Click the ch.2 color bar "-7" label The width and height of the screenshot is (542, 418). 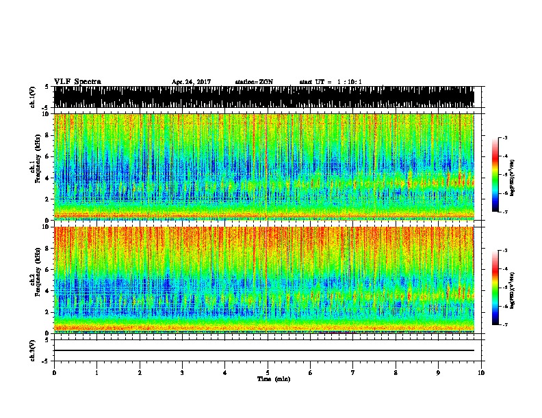click(505, 325)
